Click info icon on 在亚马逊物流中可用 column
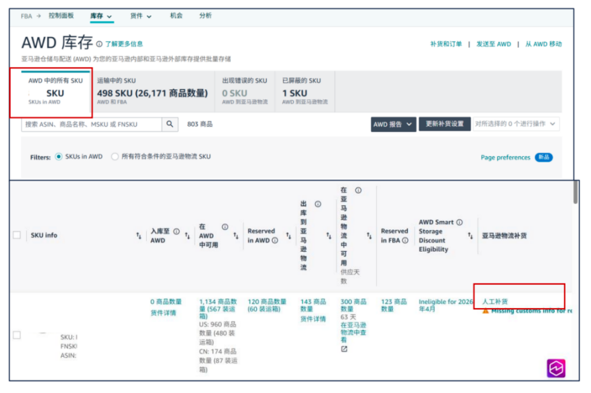The image size is (591, 393). pyautogui.click(x=359, y=191)
